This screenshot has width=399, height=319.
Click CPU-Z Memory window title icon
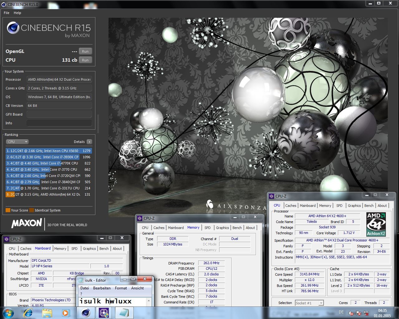[x=140, y=218]
